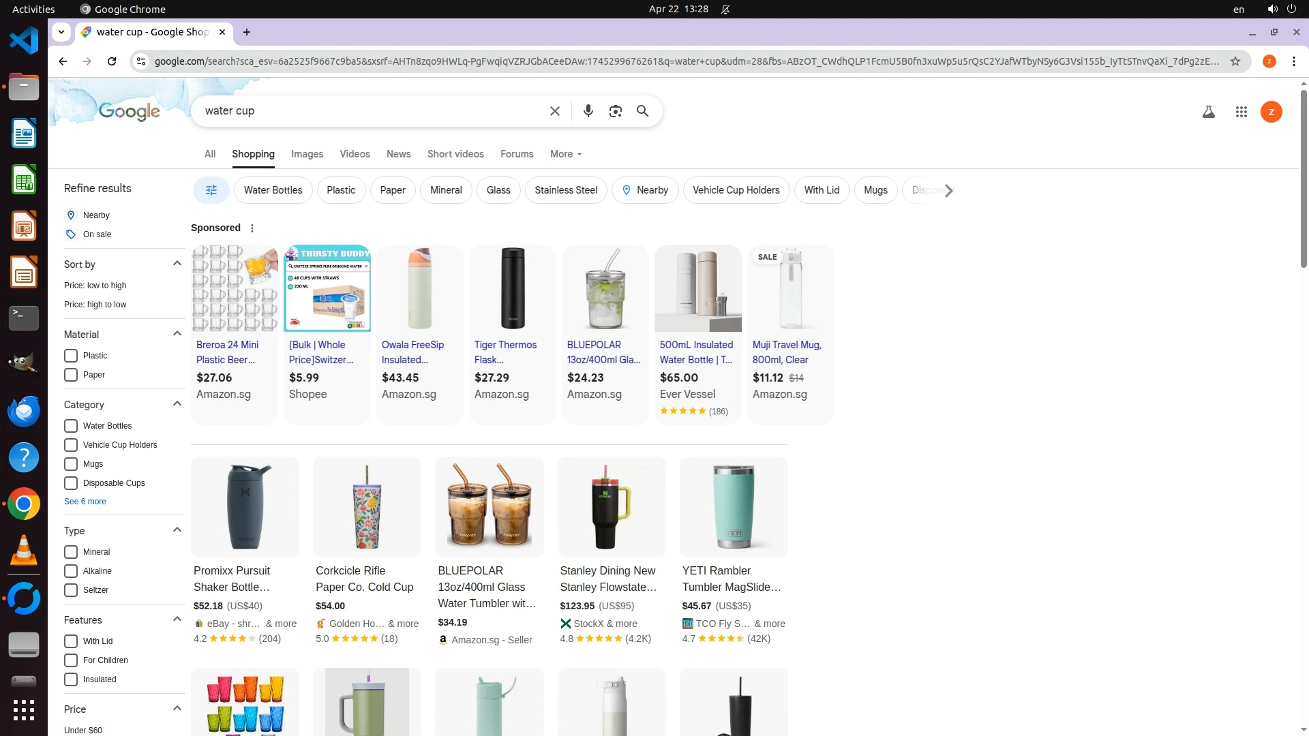The width and height of the screenshot is (1309, 736).
Task: Open Search Labs flask icon
Action: click(1208, 112)
